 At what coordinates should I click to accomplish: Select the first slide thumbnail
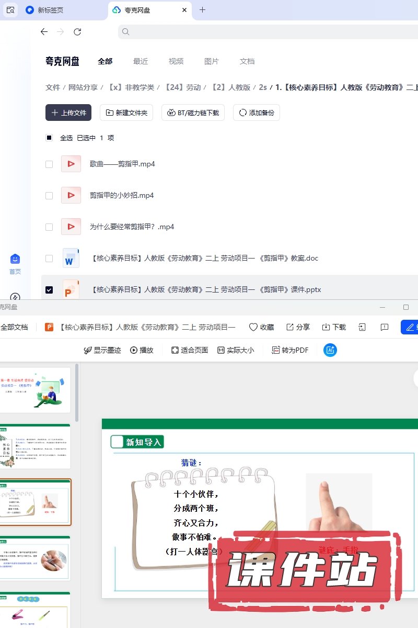(x=35, y=390)
